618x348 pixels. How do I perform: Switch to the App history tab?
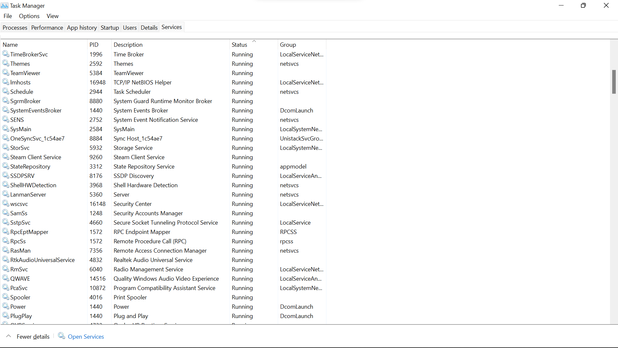coord(82,28)
